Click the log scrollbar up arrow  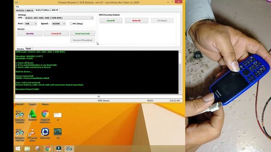(180, 52)
